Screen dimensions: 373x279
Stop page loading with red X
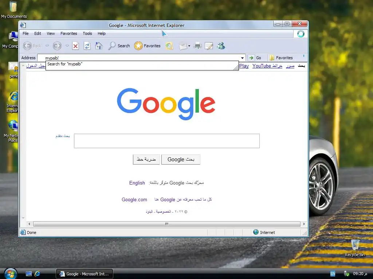pos(76,46)
